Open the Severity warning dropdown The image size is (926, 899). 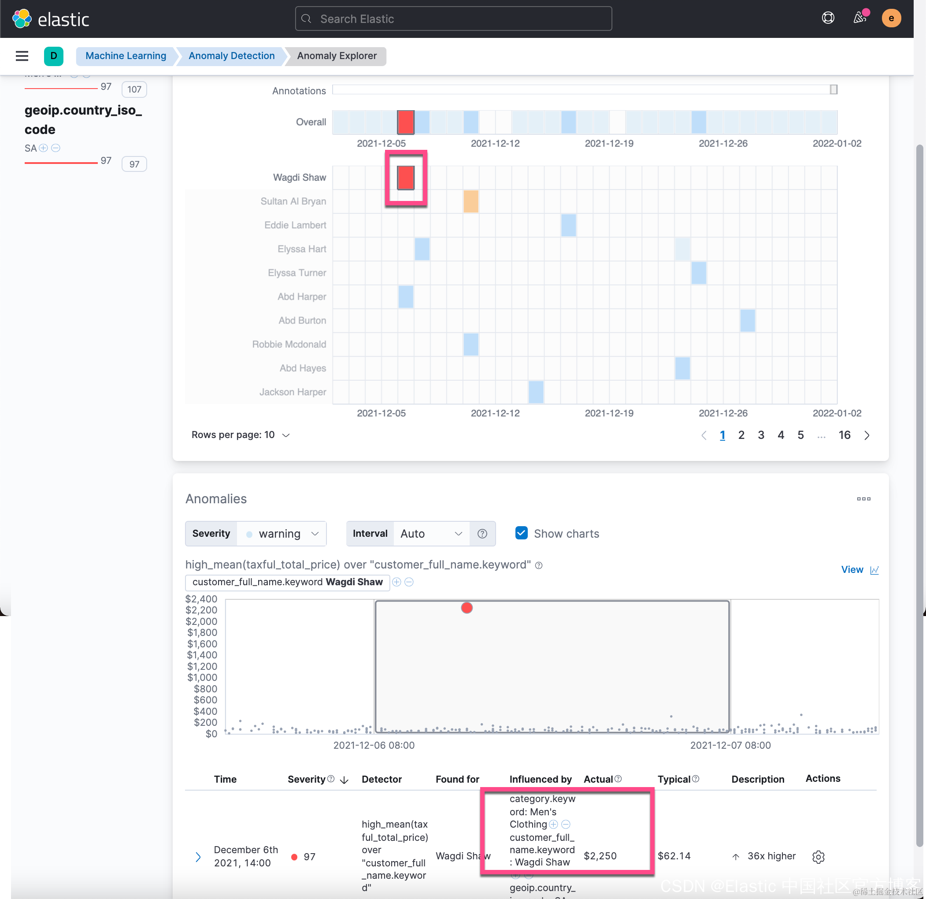282,534
